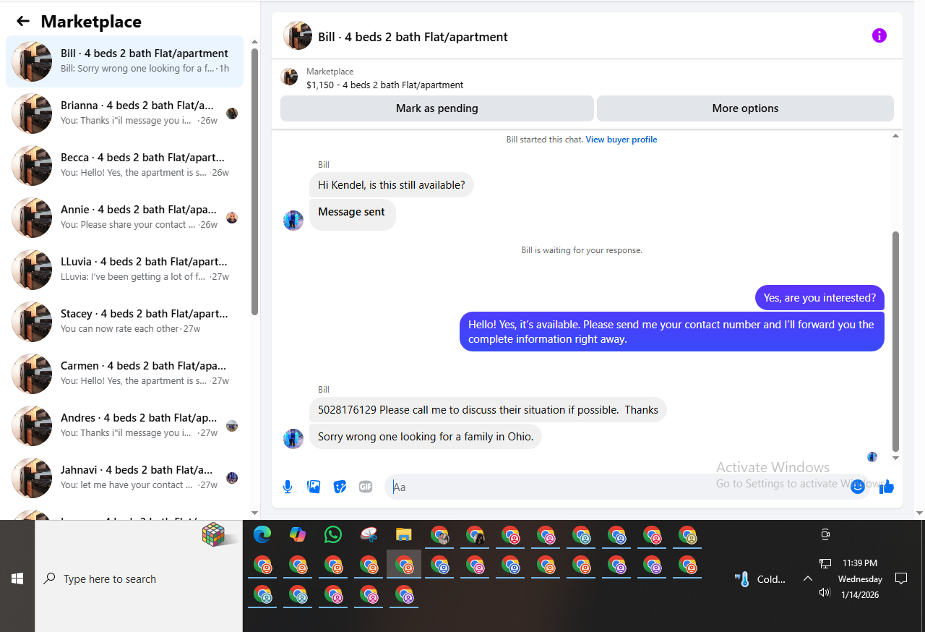Open the GIF picker

pyautogui.click(x=366, y=487)
